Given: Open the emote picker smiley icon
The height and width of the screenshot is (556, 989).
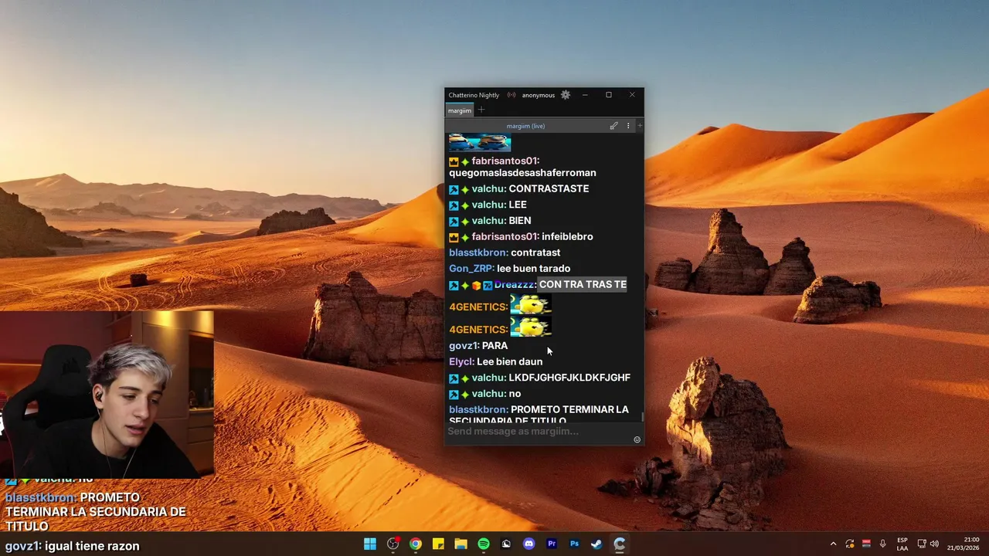Looking at the screenshot, I should 637,439.
